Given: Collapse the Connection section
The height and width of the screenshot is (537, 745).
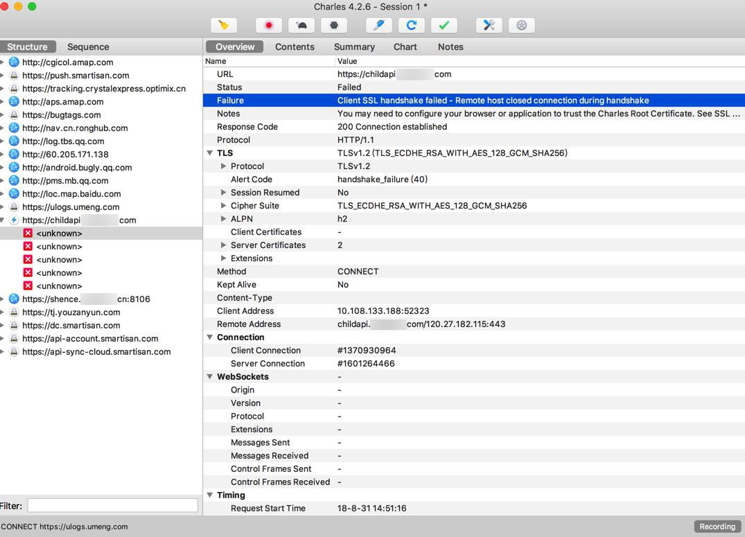Looking at the screenshot, I should pyautogui.click(x=209, y=337).
